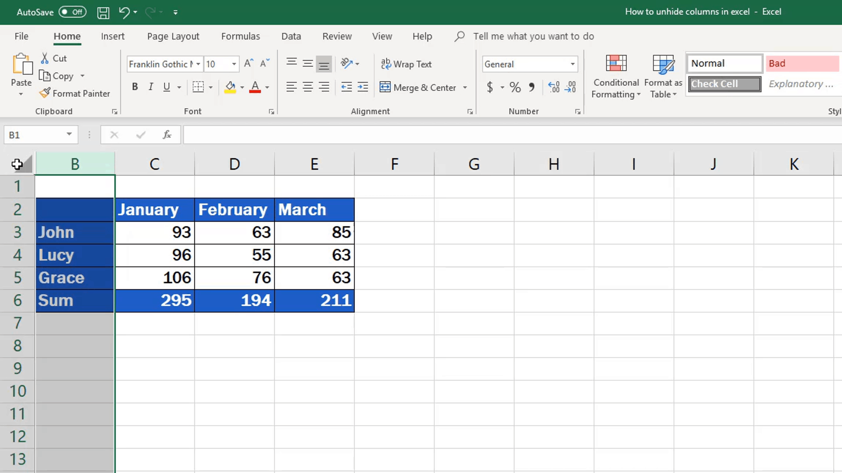
Task: Enable Decrease Font Size toggle
Action: pyautogui.click(x=265, y=64)
